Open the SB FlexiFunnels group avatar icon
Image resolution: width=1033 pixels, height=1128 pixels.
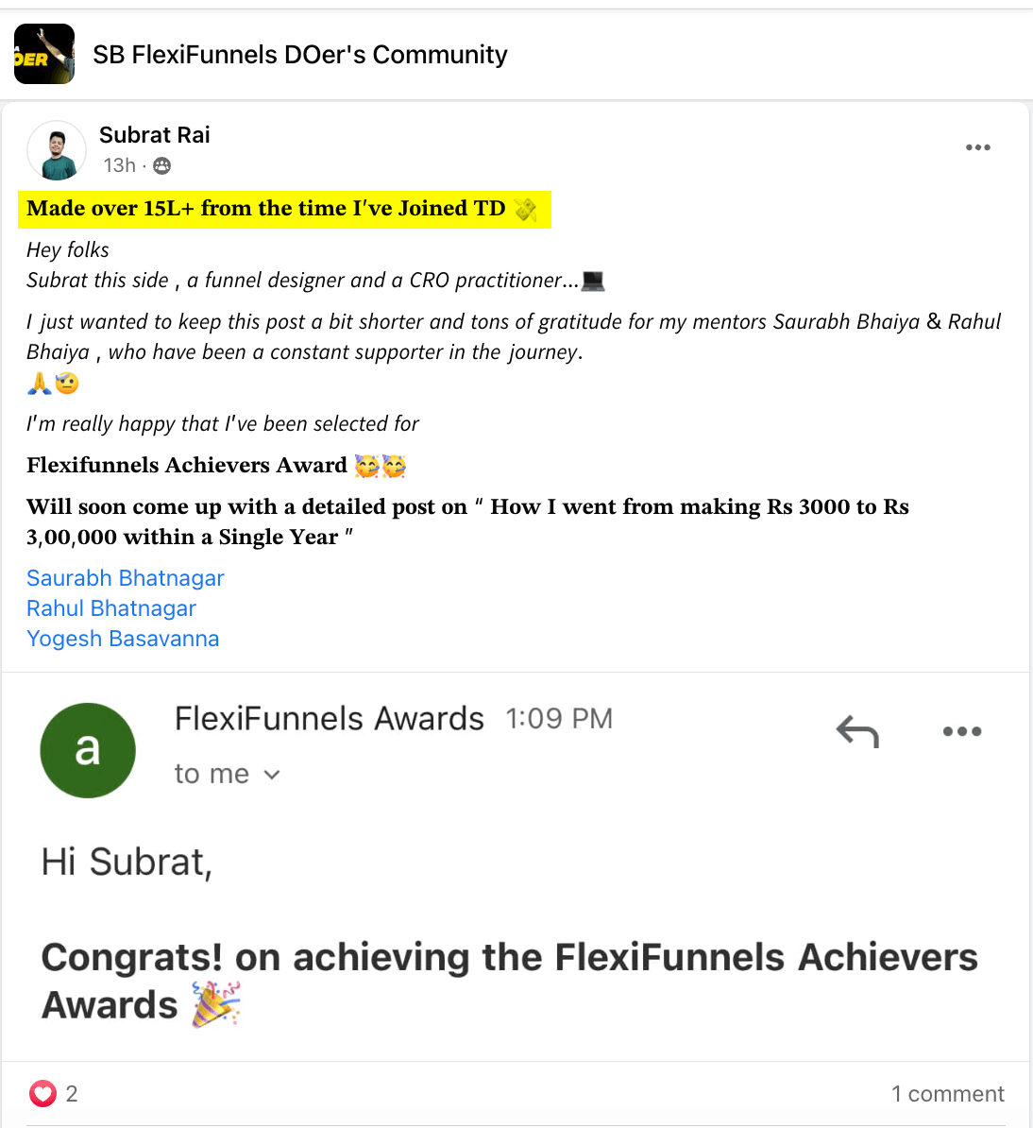[x=44, y=54]
